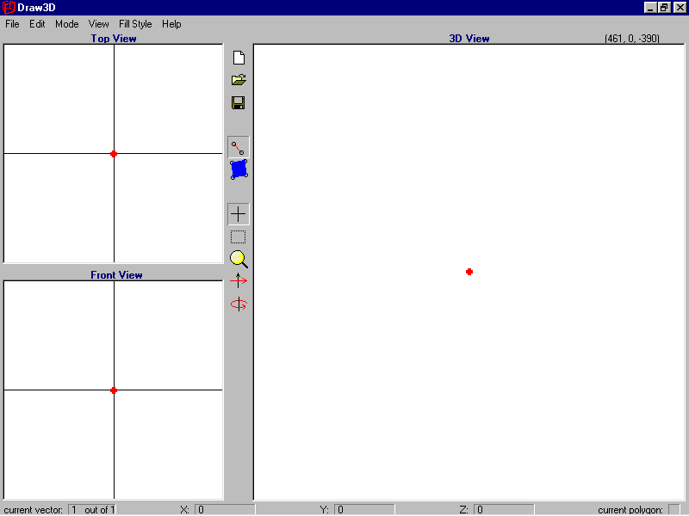The image size is (689, 516).
Task: Select the vector line drawing tool
Action: 239,147
